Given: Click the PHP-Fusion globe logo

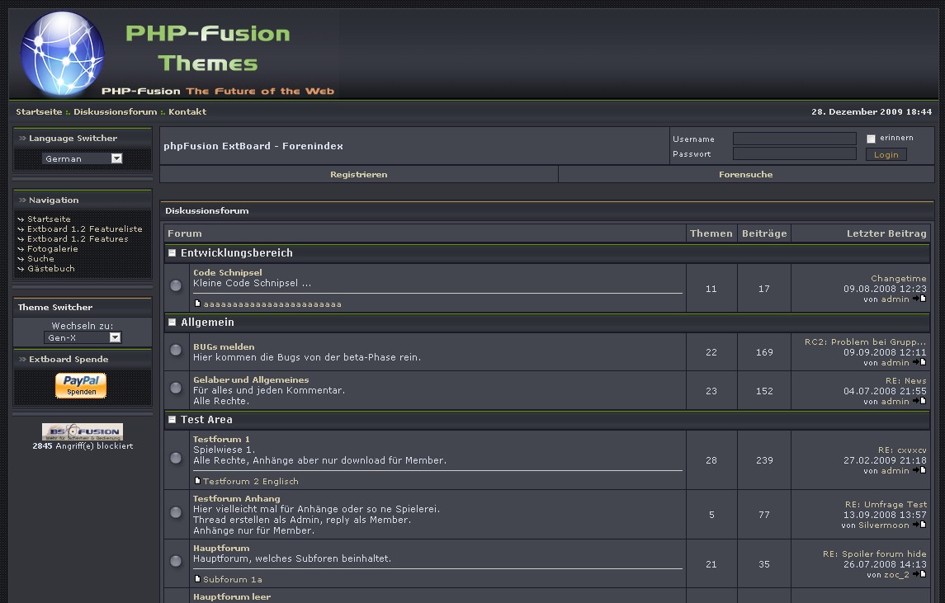Looking at the screenshot, I should pos(62,54).
